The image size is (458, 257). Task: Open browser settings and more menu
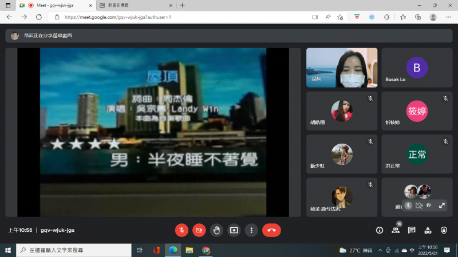[448, 17]
